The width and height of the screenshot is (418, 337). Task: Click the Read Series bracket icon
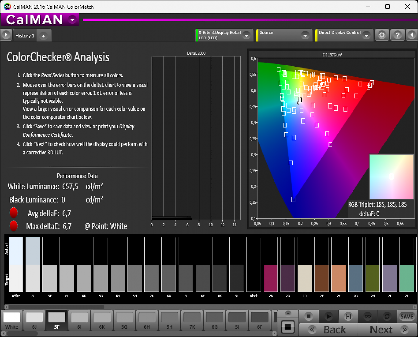[348, 316]
